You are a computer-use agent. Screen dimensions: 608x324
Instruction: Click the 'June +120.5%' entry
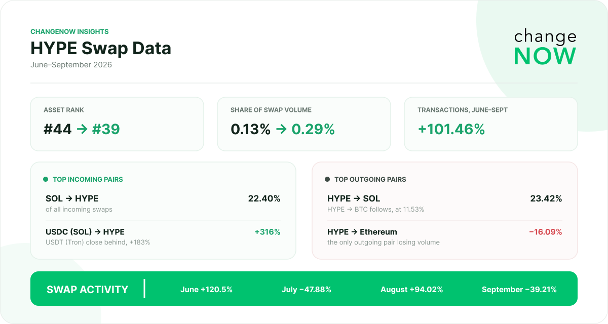(x=206, y=290)
